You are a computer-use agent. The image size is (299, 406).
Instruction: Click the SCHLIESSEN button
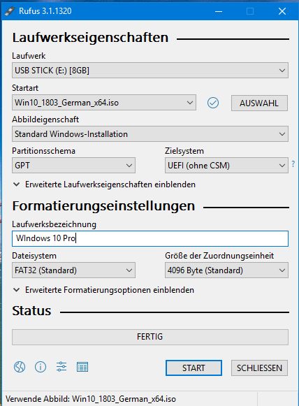coord(259,368)
